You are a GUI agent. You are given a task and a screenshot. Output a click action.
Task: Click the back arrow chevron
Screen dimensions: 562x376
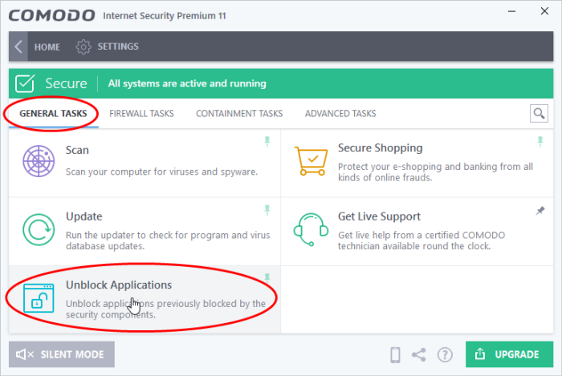18,46
